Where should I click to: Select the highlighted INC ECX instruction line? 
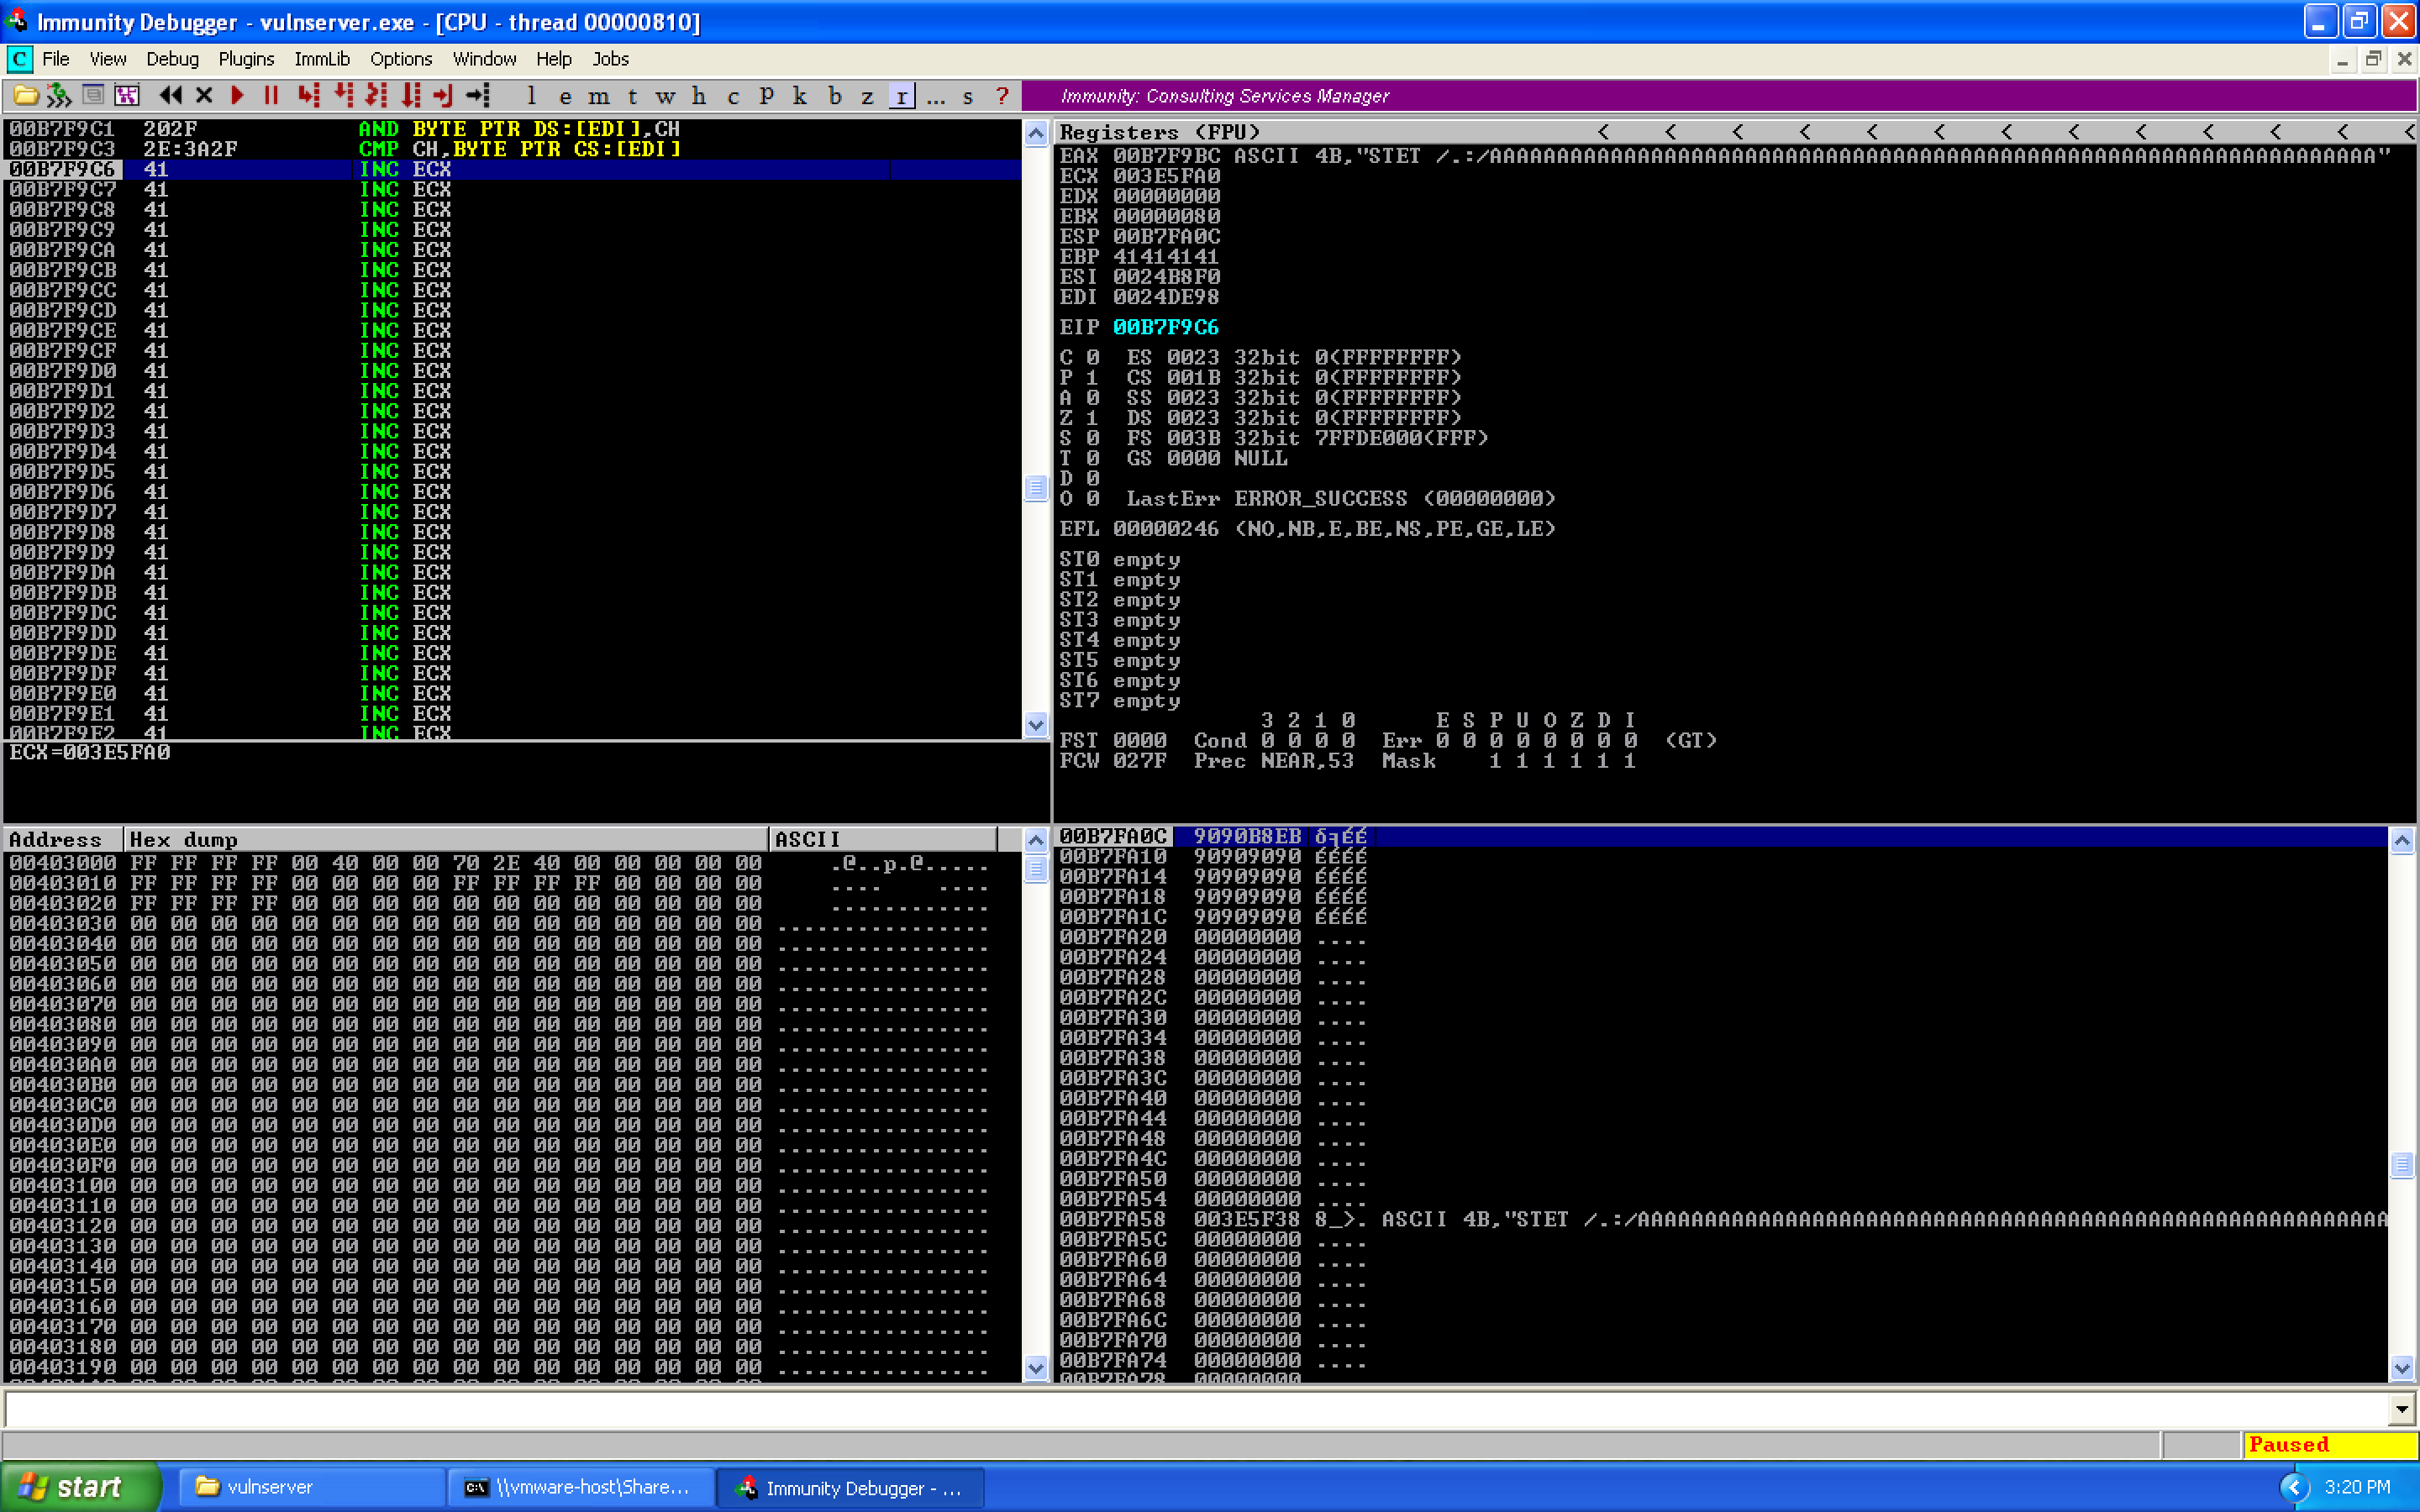(400, 169)
